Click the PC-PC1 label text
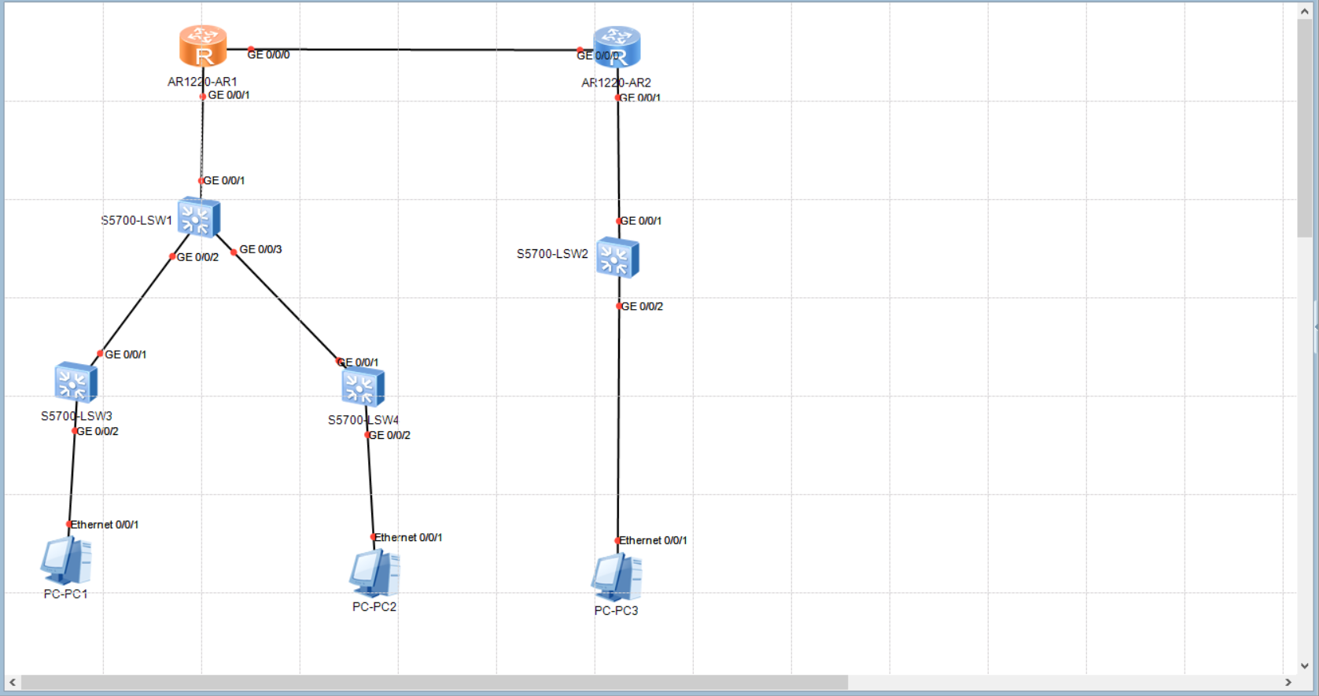1319x696 pixels. click(x=65, y=594)
